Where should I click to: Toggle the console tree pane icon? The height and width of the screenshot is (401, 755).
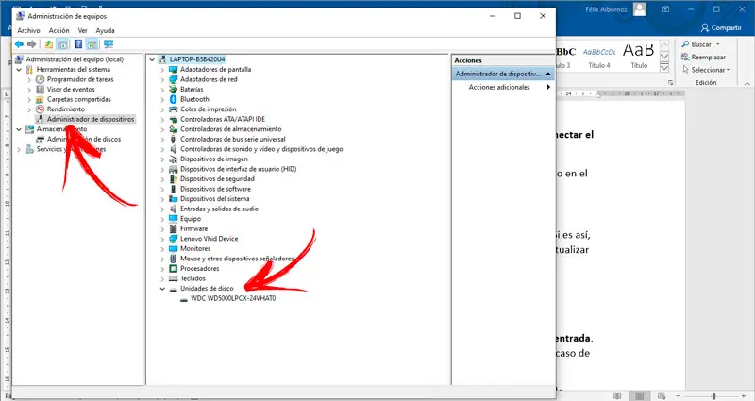[x=62, y=44]
